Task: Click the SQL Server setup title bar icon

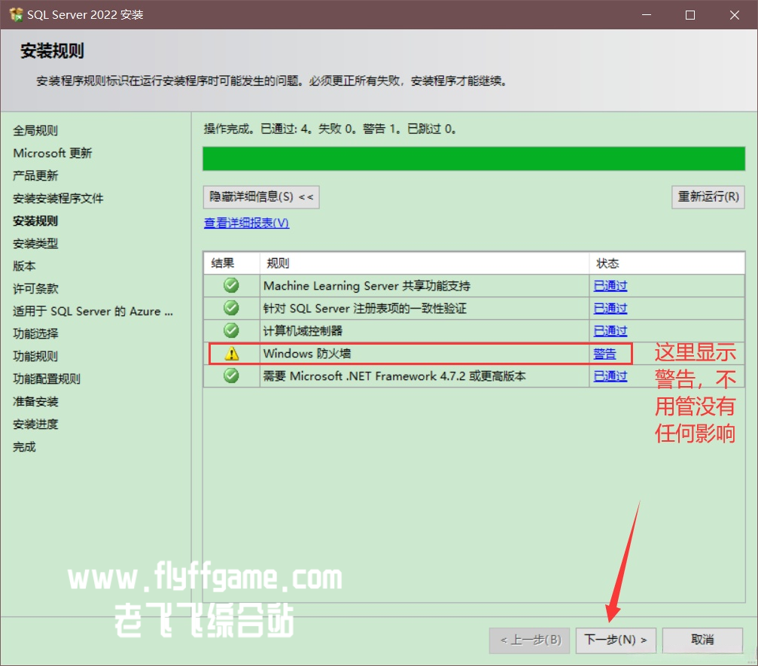Action: (16, 14)
